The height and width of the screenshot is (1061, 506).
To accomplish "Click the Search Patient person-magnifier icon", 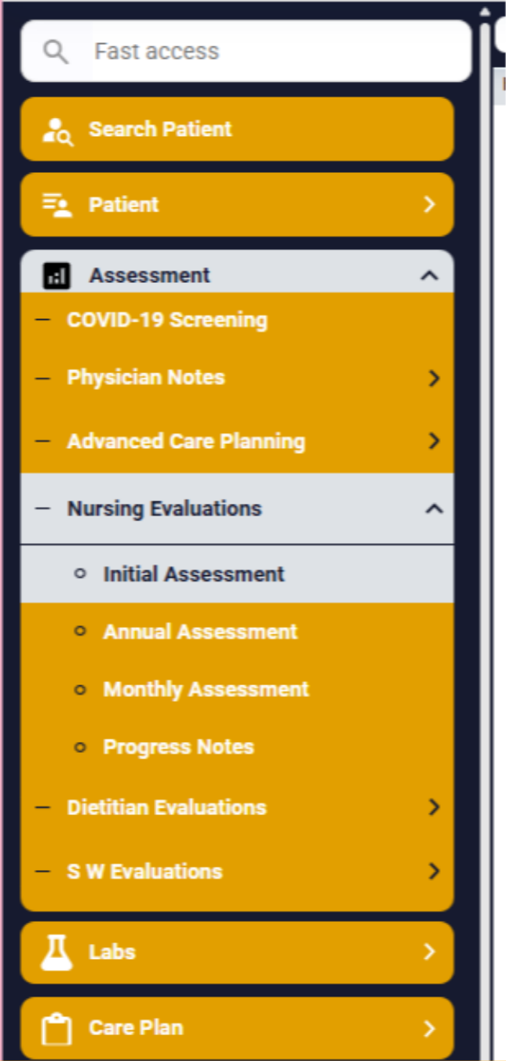I will click(x=58, y=130).
